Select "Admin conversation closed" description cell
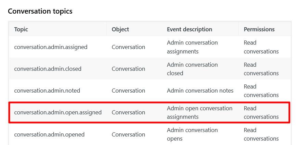 [192, 69]
